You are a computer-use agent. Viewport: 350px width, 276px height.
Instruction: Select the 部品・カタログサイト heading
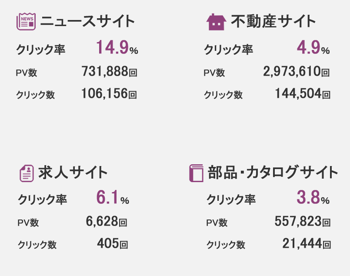273,172
